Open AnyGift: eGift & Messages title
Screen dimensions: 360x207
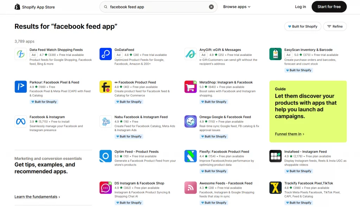220,50
